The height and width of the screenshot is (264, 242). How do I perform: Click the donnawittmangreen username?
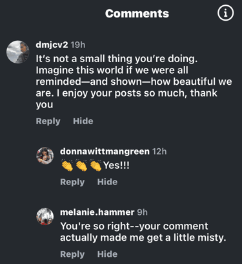(x=105, y=151)
